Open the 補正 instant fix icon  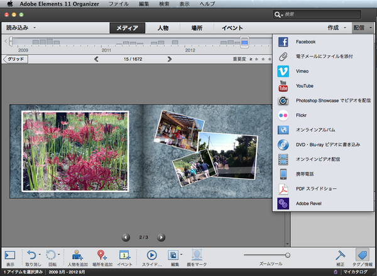click(x=340, y=255)
